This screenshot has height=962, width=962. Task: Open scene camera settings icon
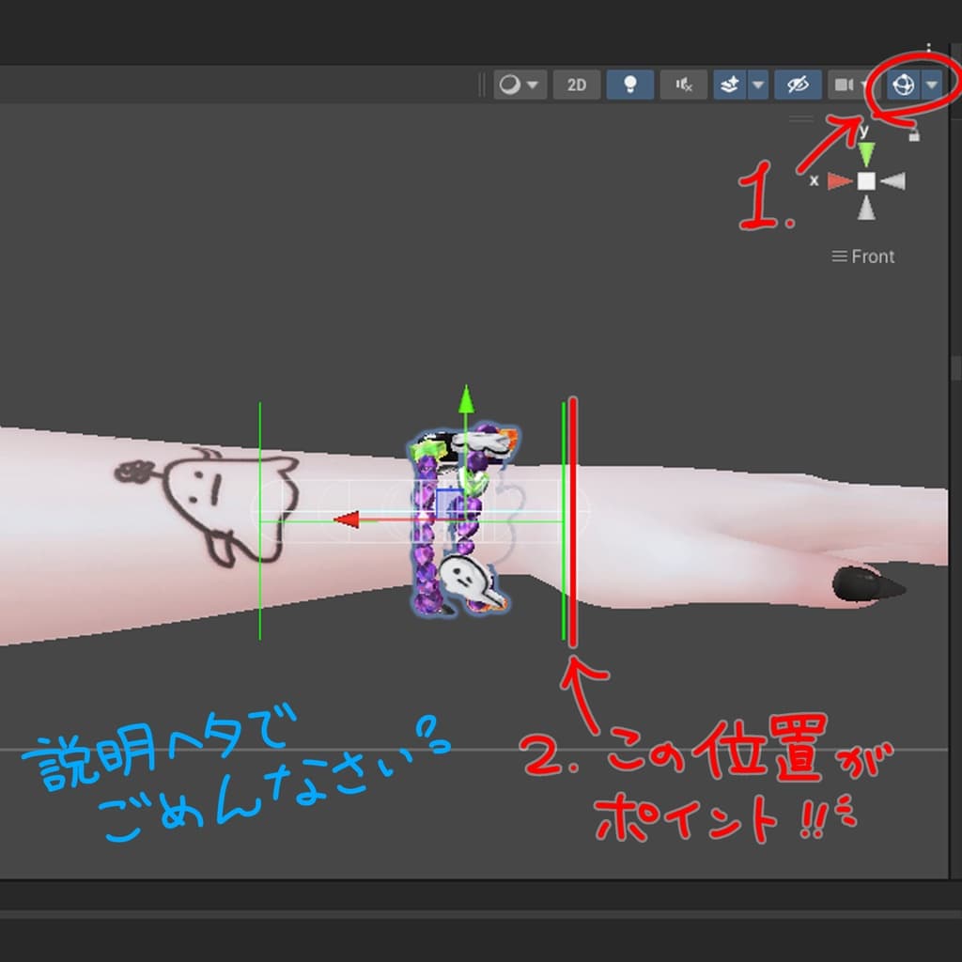845,84
